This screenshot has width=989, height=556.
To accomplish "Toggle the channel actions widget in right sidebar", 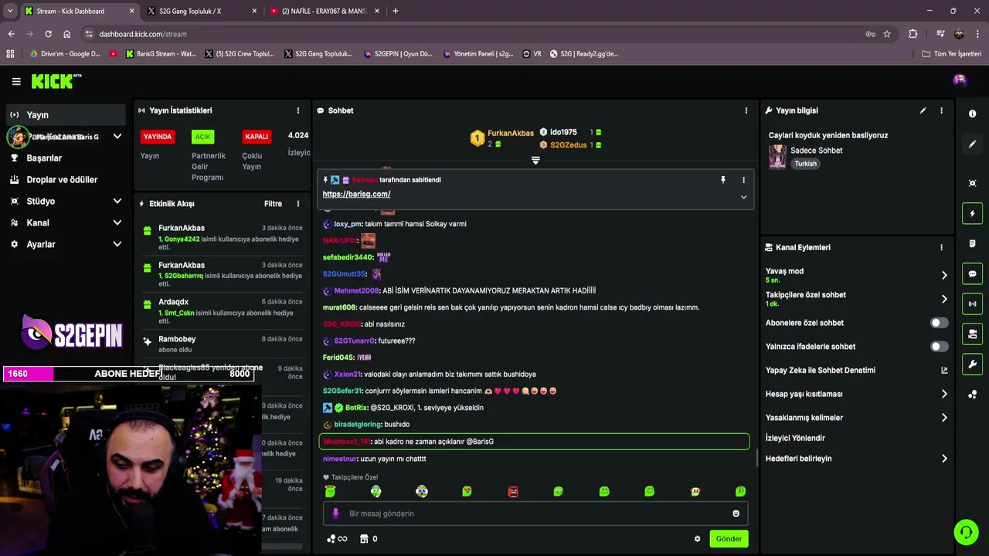I will [972, 334].
